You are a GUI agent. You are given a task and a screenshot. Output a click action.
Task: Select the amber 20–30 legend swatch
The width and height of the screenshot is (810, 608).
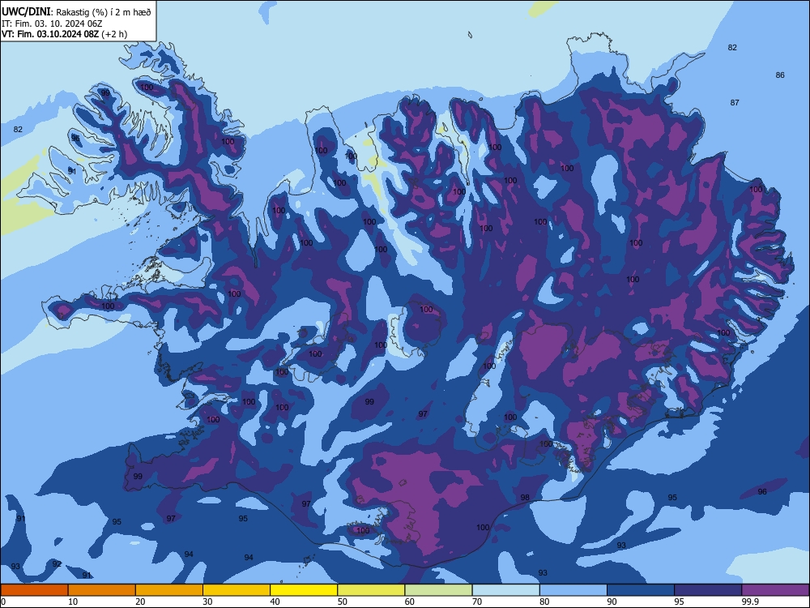coord(169,590)
